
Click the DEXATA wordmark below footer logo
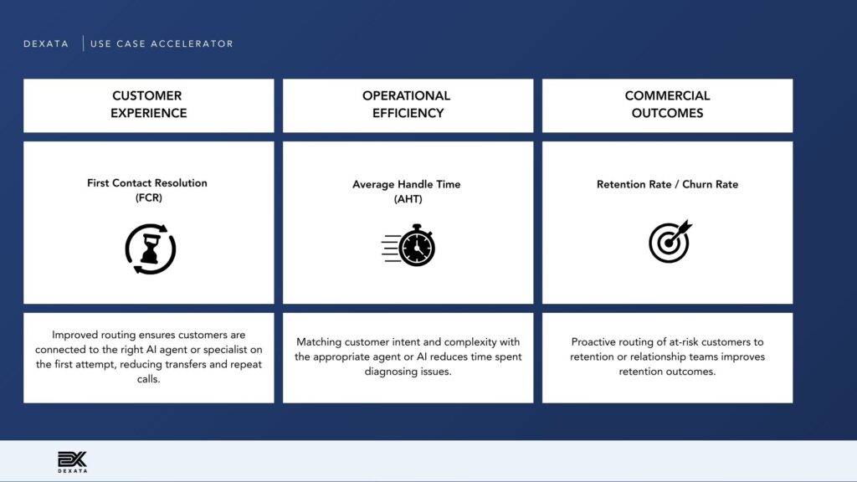[72, 471]
